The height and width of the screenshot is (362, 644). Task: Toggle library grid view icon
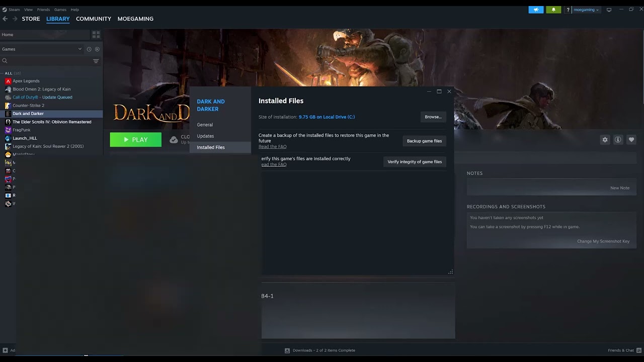[96, 35]
